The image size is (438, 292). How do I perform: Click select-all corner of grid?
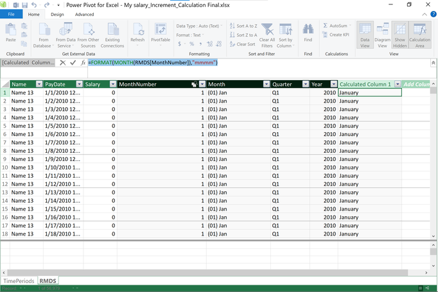[x=5, y=84]
